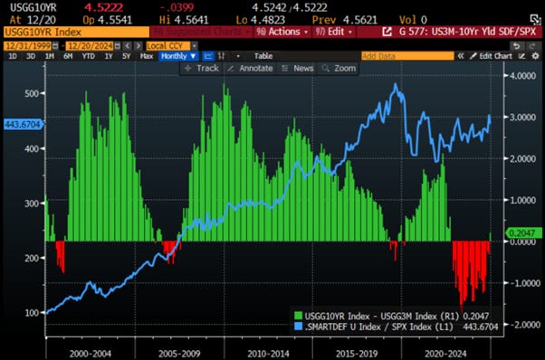Click the 4.0000 right axis tick
Viewport: 545px width, 360px height.
[522, 75]
